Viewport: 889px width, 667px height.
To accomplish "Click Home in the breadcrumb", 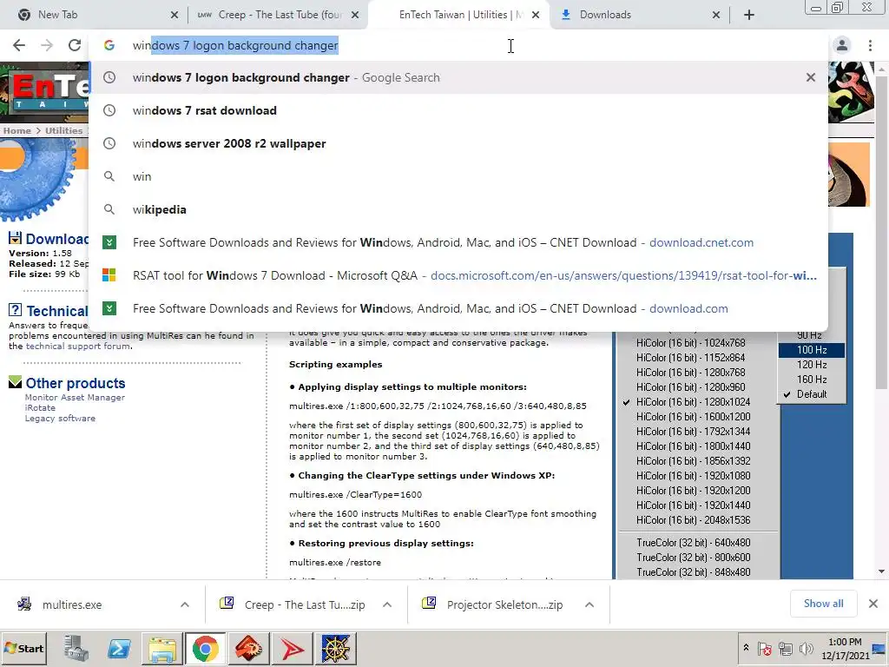I will 17,130.
